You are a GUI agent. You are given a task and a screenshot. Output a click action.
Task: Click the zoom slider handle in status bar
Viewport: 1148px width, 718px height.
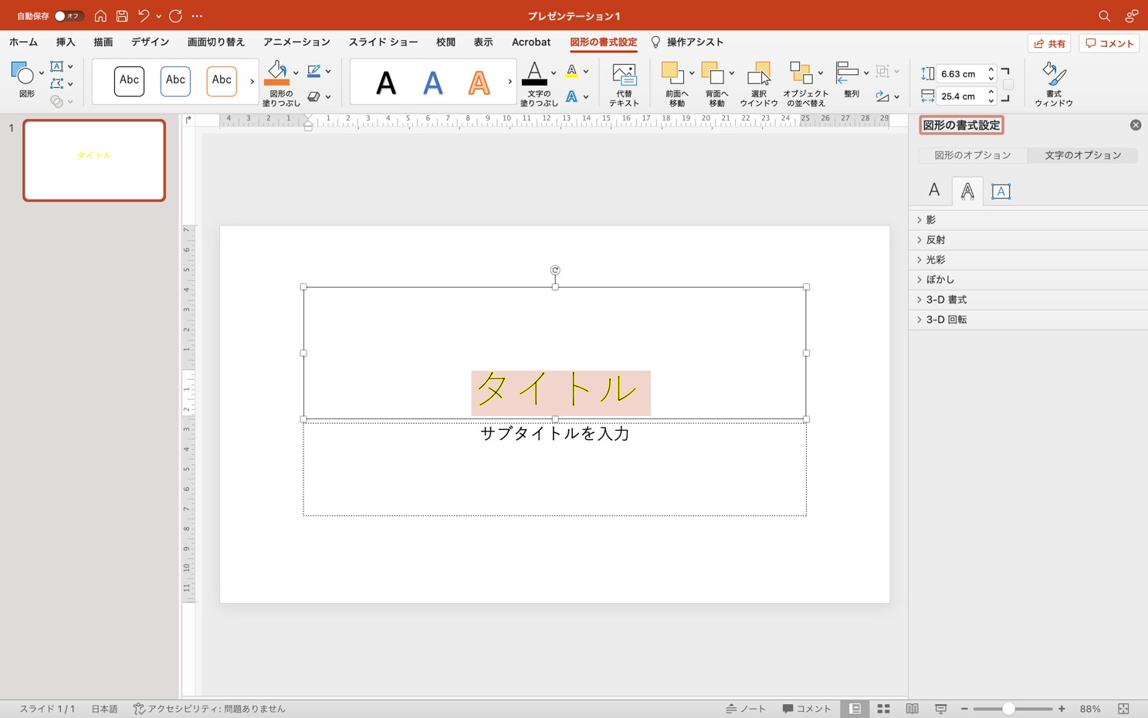(x=1008, y=709)
